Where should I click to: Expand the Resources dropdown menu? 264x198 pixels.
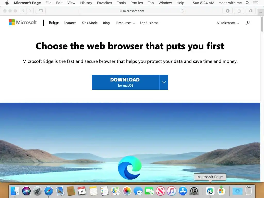point(126,23)
